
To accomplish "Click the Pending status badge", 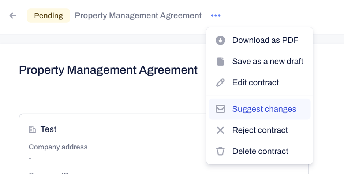I will pos(48,16).
